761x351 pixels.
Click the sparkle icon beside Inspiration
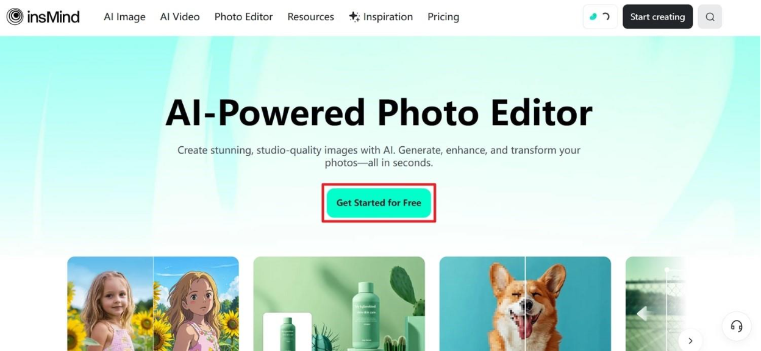[354, 17]
